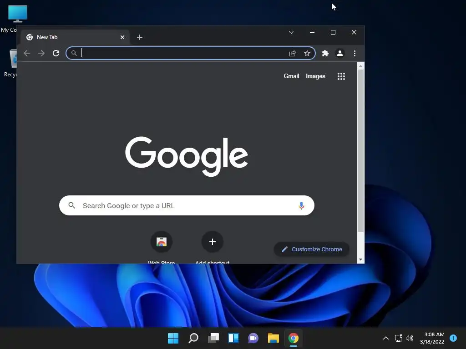Open the Widgets taskbar icon
466x349 pixels.
pyautogui.click(x=233, y=338)
